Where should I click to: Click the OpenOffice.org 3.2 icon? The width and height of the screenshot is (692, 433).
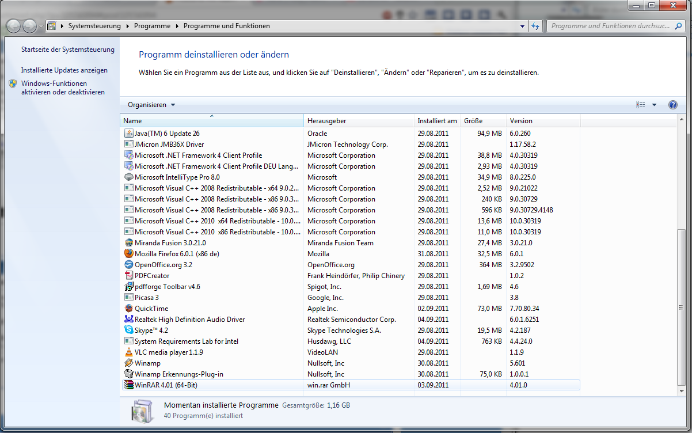click(x=129, y=264)
